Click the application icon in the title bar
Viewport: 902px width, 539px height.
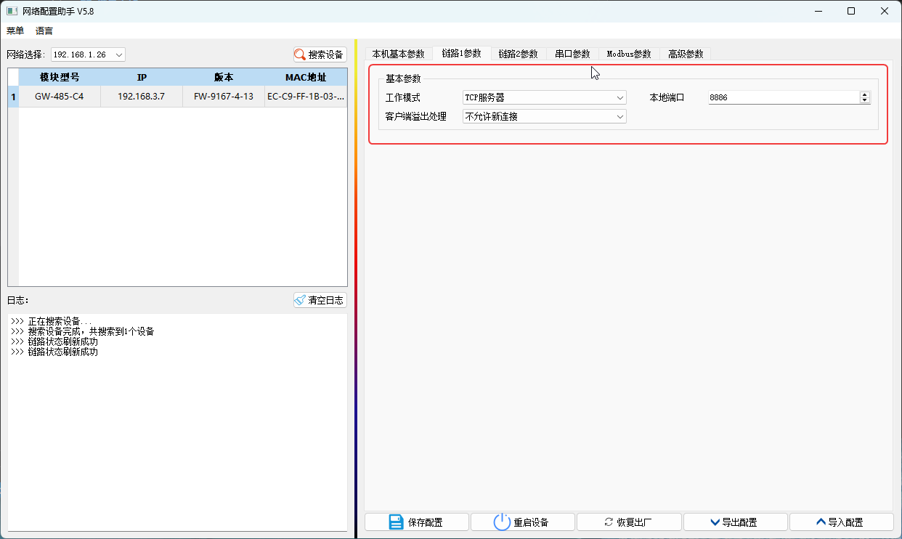[10, 11]
